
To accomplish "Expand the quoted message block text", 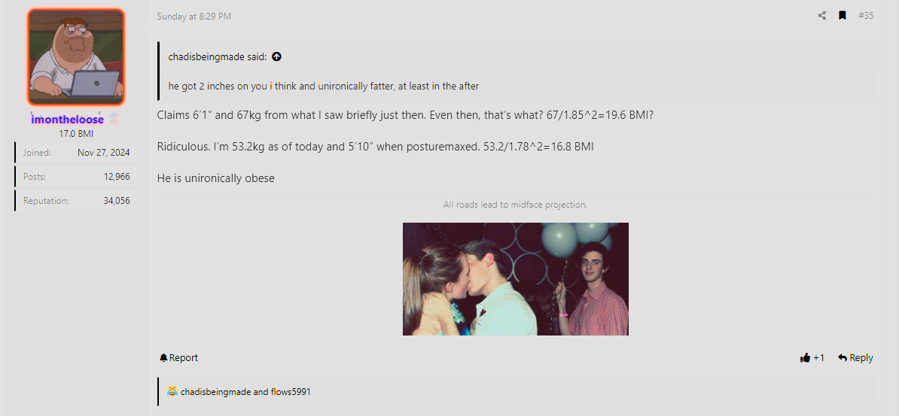I will 323,87.
